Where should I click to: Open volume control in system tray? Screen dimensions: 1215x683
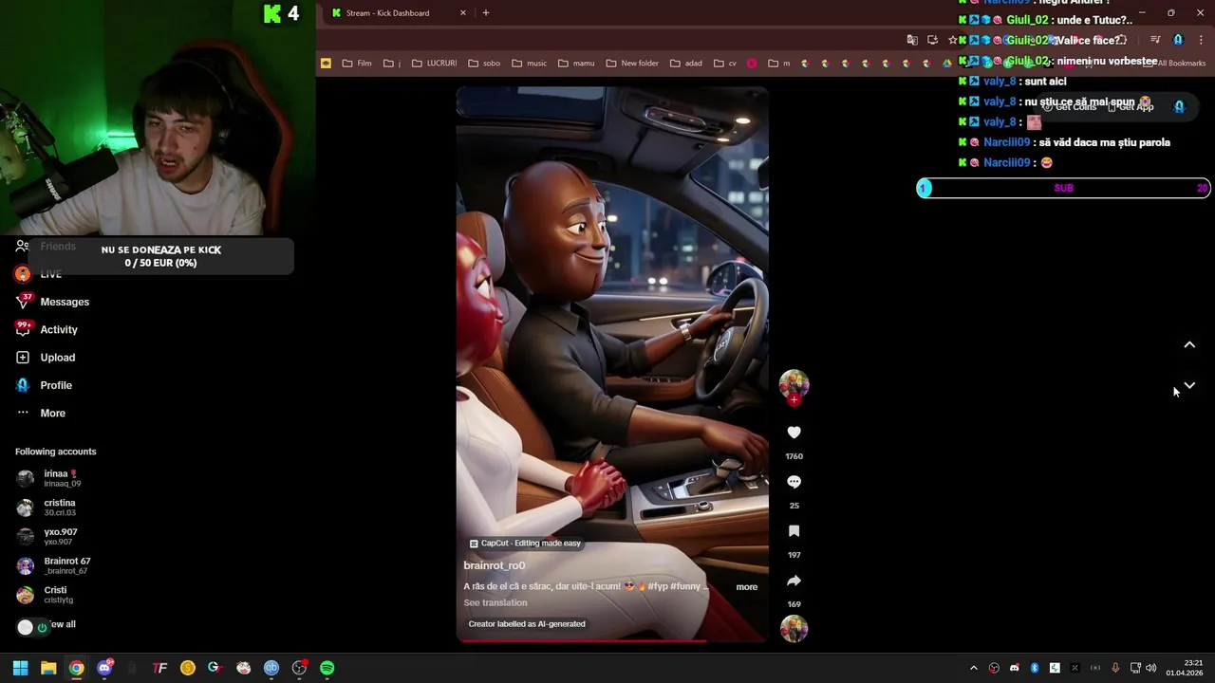tap(1150, 668)
